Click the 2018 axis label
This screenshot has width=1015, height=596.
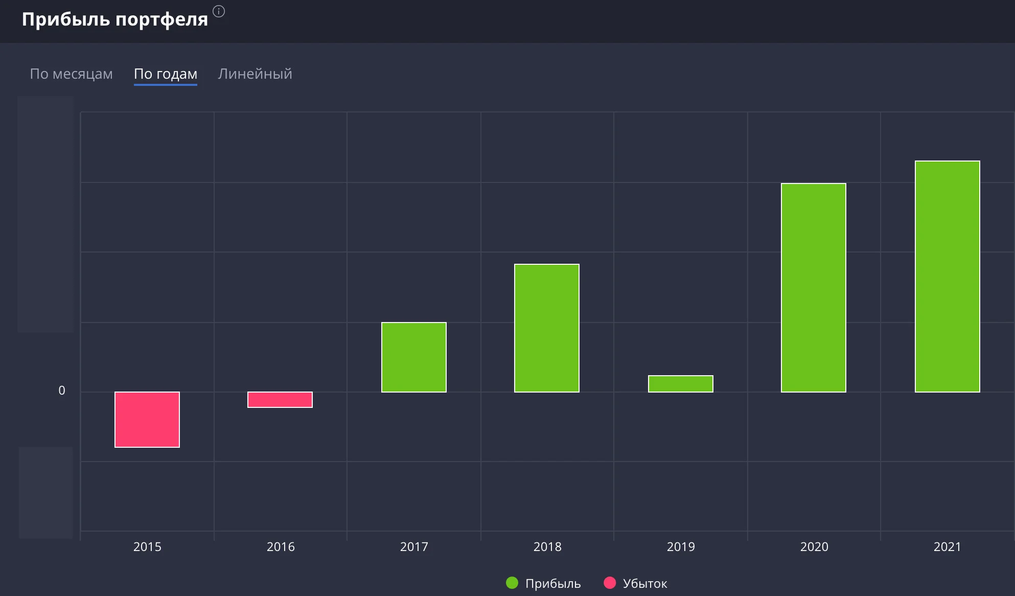click(x=547, y=546)
